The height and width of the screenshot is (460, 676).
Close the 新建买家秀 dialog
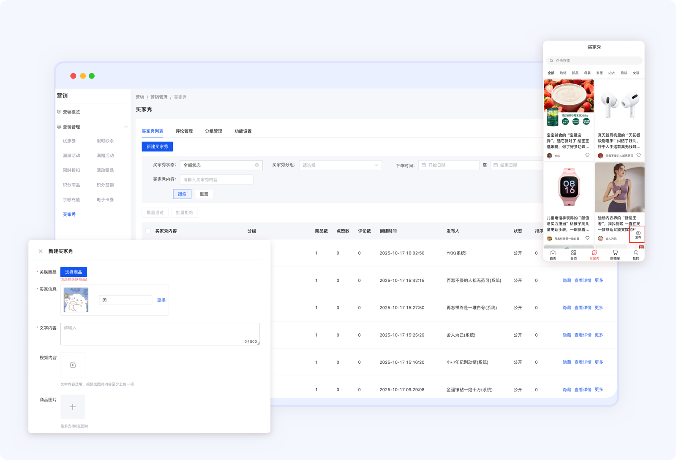(x=41, y=251)
